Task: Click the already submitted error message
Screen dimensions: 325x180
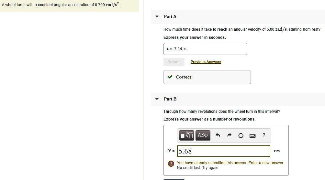Action: (x=230, y=165)
